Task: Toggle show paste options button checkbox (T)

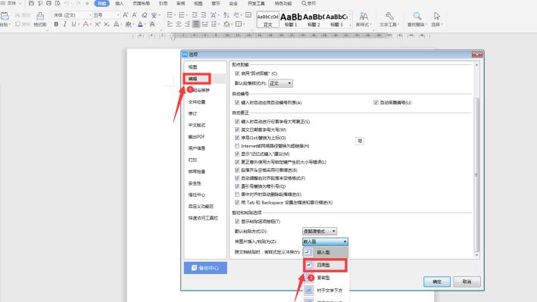Action: [237, 222]
